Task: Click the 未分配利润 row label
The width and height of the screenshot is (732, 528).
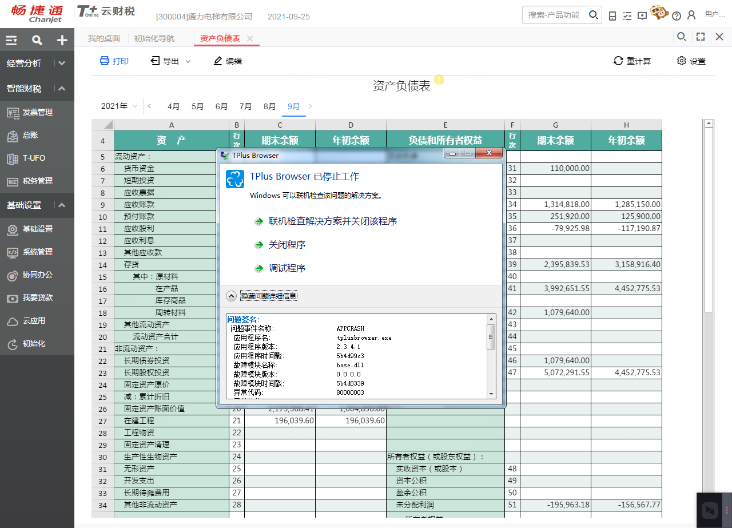Action: click(415, 505)
